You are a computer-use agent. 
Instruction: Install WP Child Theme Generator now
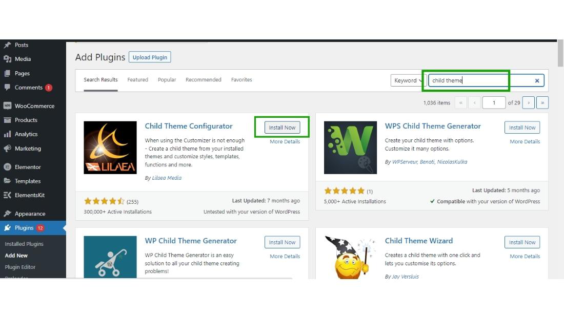[x=282, y=242]
